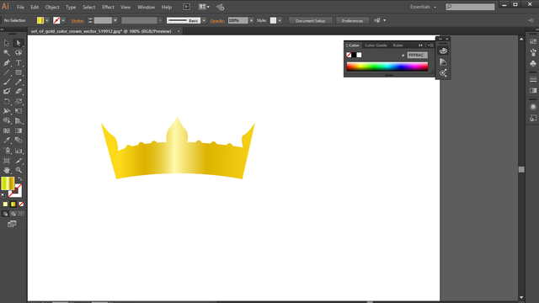Select the Blend tool
This screenshot has height=303, width=539.
click(19, 141)
